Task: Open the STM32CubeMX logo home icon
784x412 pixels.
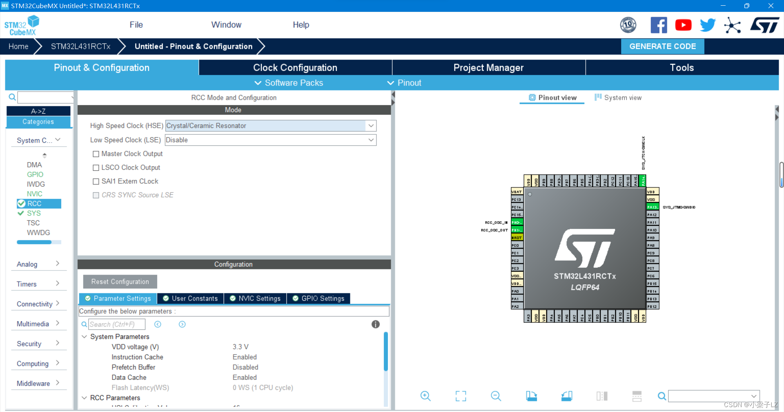Action: (x=22, y=25)
